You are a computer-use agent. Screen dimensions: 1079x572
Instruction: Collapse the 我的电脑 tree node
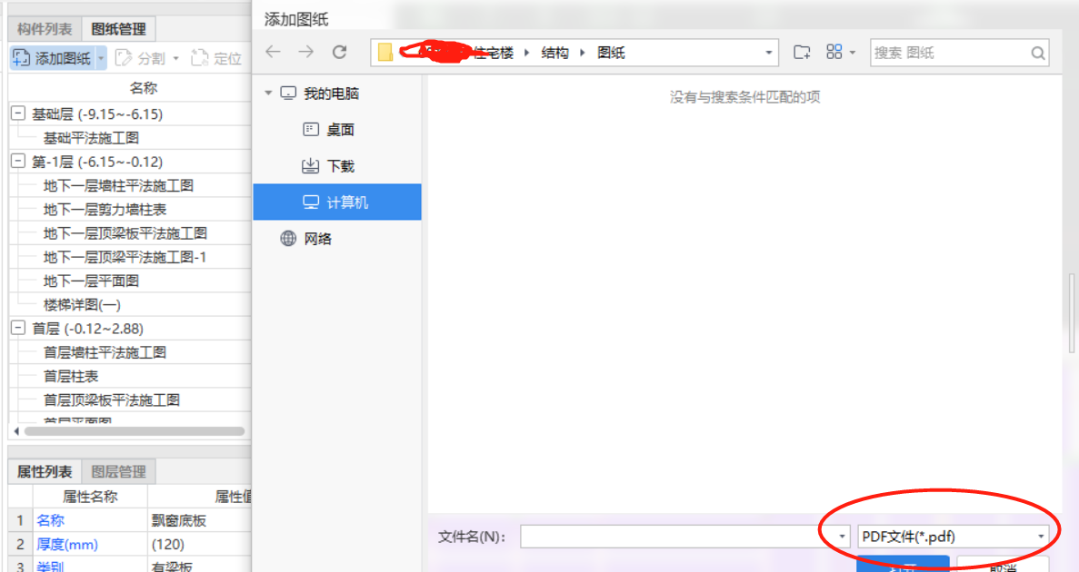(x=268, y=93)
